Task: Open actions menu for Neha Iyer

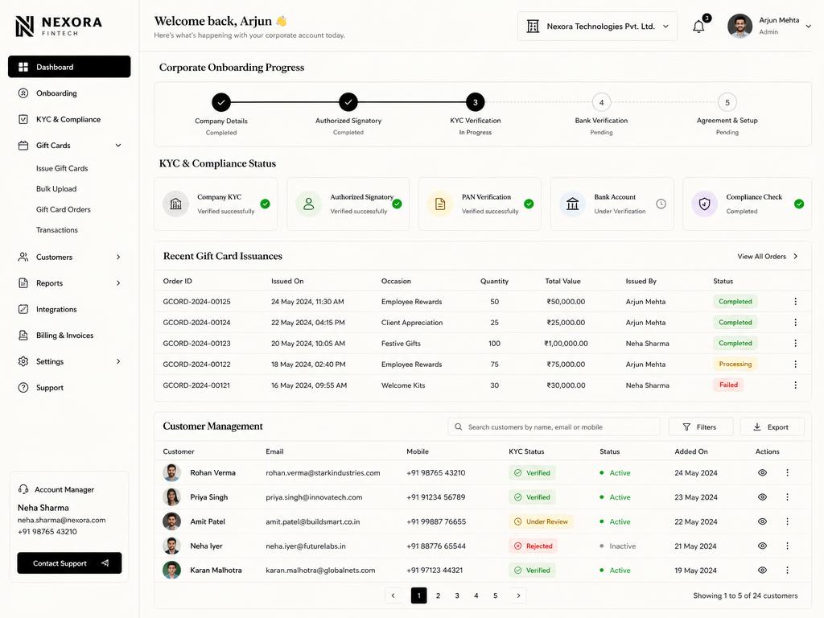Action: 787,546
